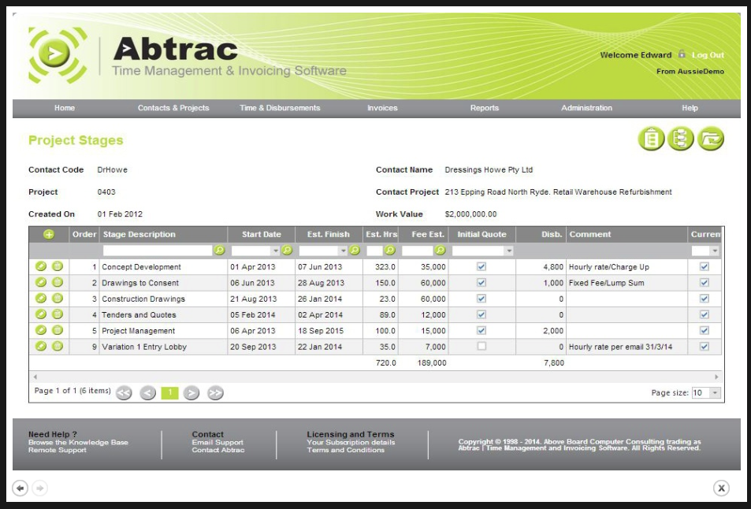This screenshot has width=751, height=509.
Task: Open Your Subscription details link
Action: pos(351,443)
